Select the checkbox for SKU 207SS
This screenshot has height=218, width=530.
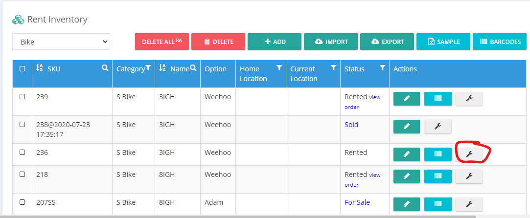point(23,202)
